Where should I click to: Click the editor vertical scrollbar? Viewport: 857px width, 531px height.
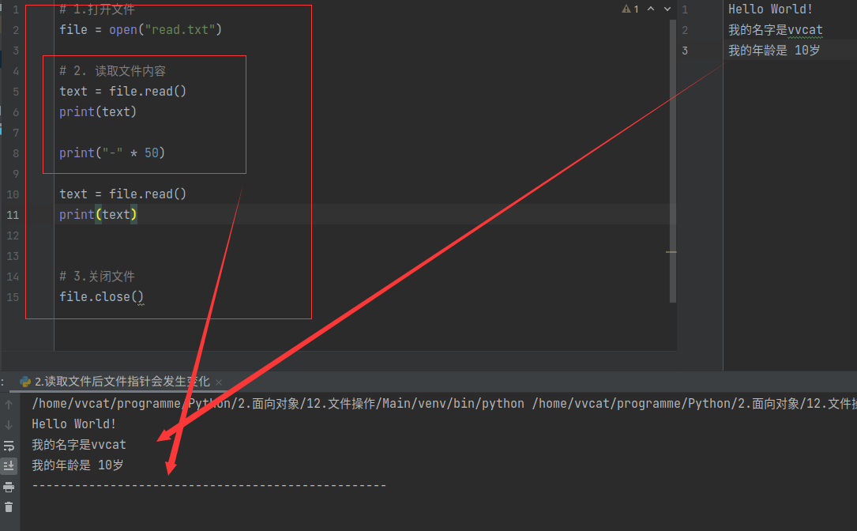coord(673,158)
